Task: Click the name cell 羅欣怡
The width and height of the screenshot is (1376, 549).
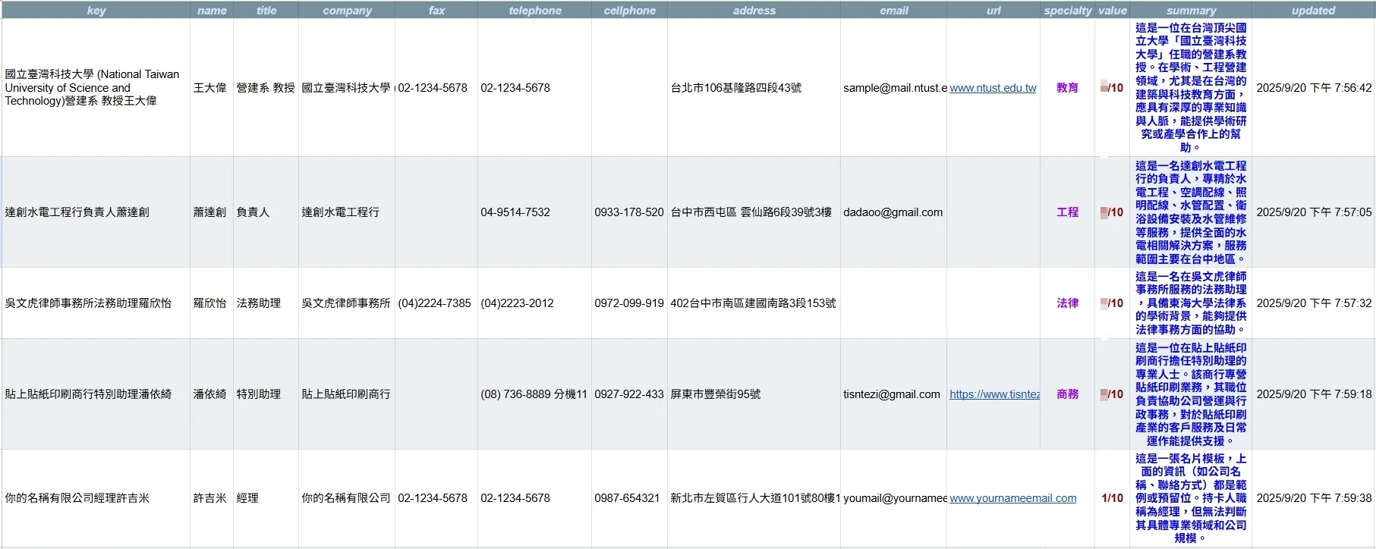Action: coord(210,303)
